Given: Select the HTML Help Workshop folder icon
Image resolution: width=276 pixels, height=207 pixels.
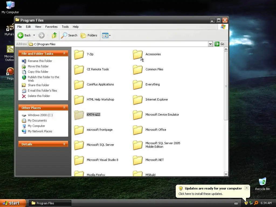Looking at the screenshot, I should click(79, 100).
